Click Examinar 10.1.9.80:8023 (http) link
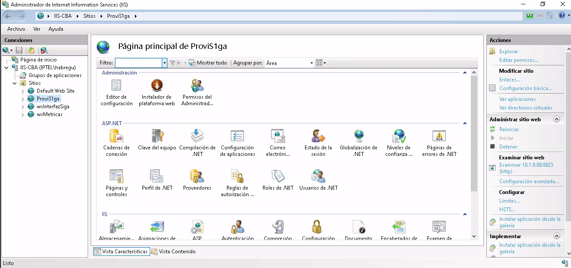 526,168
